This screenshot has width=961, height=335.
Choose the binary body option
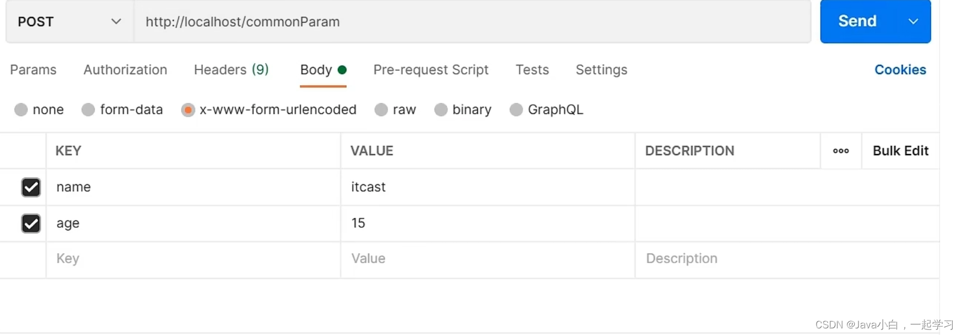[441, 110]
